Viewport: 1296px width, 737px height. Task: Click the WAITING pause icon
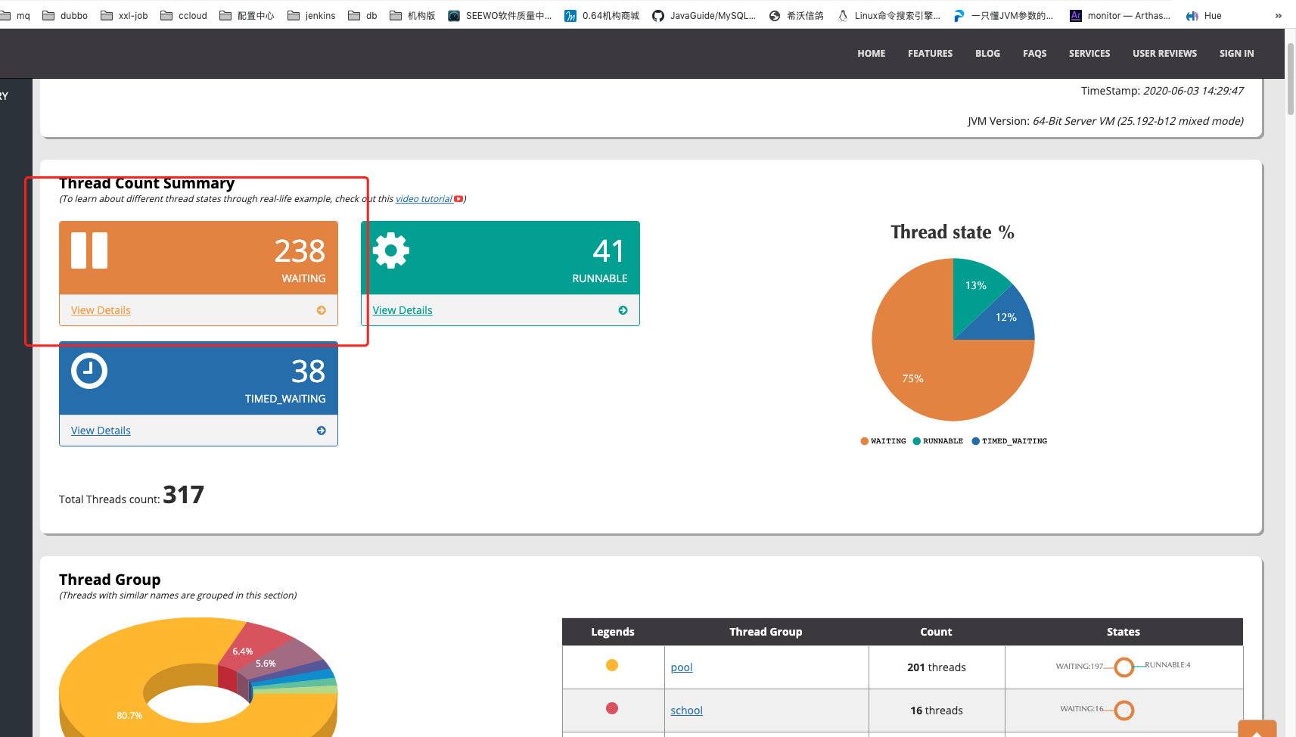pos(89,250)
